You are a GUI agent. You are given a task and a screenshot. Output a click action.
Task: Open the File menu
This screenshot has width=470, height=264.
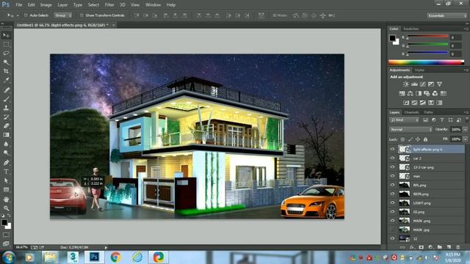[19, 5]
